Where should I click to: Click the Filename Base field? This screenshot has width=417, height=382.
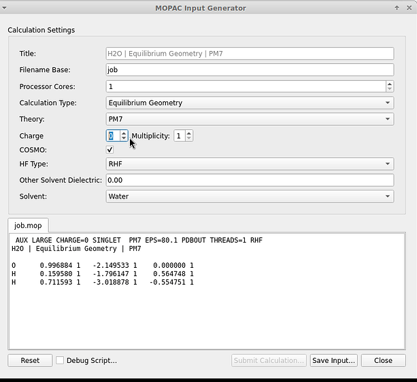pyautogui.click(x=250, y=70)
